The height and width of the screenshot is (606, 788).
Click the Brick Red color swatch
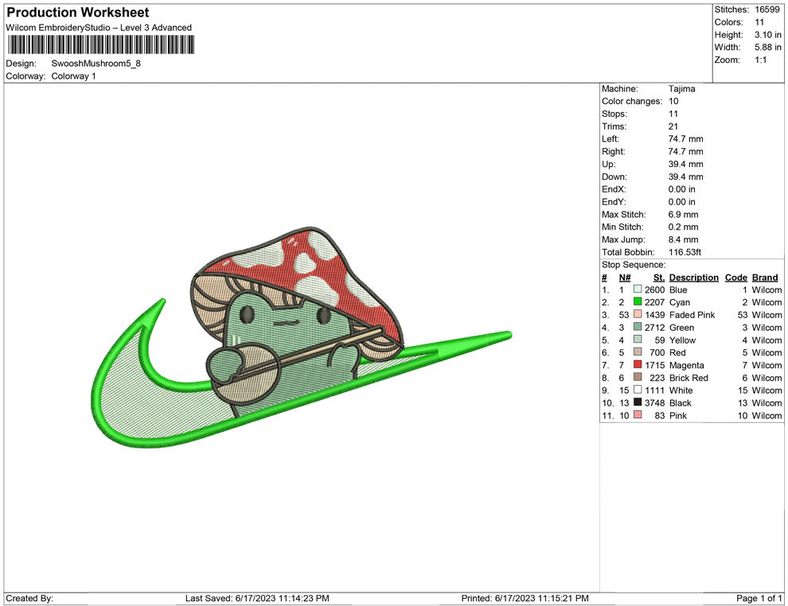tap(638, 377)
